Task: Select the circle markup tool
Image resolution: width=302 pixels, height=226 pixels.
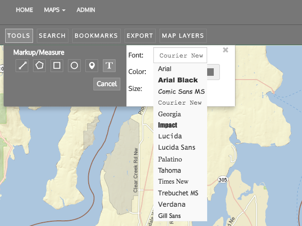Action: pyautogui.click(x=74, y=65)
